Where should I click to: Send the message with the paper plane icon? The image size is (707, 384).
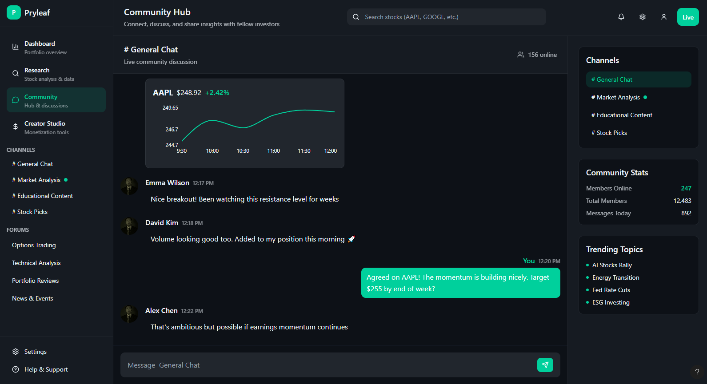tap(545, 364)
